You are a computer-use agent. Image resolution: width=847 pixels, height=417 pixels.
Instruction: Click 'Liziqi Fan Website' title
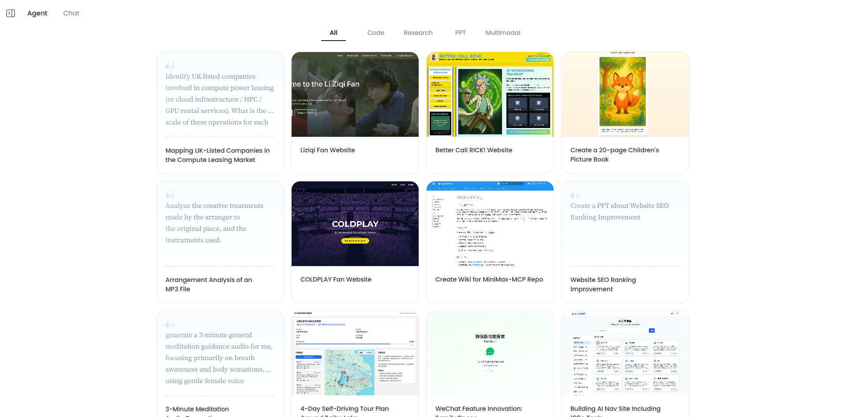[x=328, y=150]
